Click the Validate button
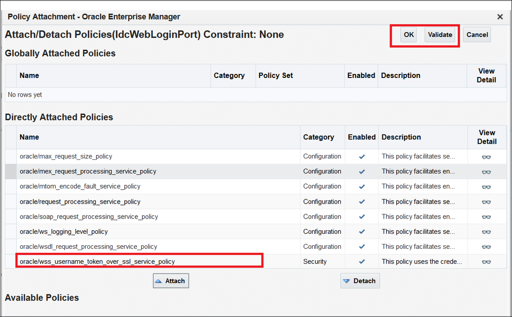The height and width of the screenshot is (317, 512). [440, 35]
